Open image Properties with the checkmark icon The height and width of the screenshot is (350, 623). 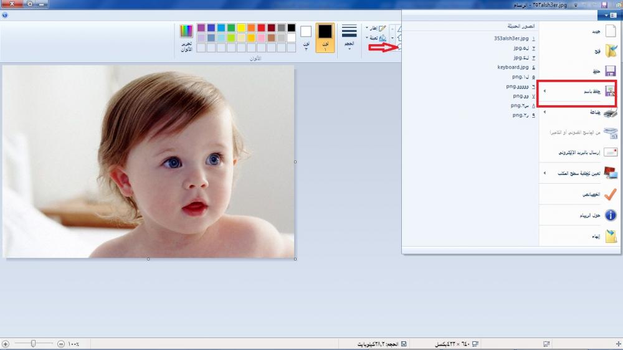[x=611, y=194]
